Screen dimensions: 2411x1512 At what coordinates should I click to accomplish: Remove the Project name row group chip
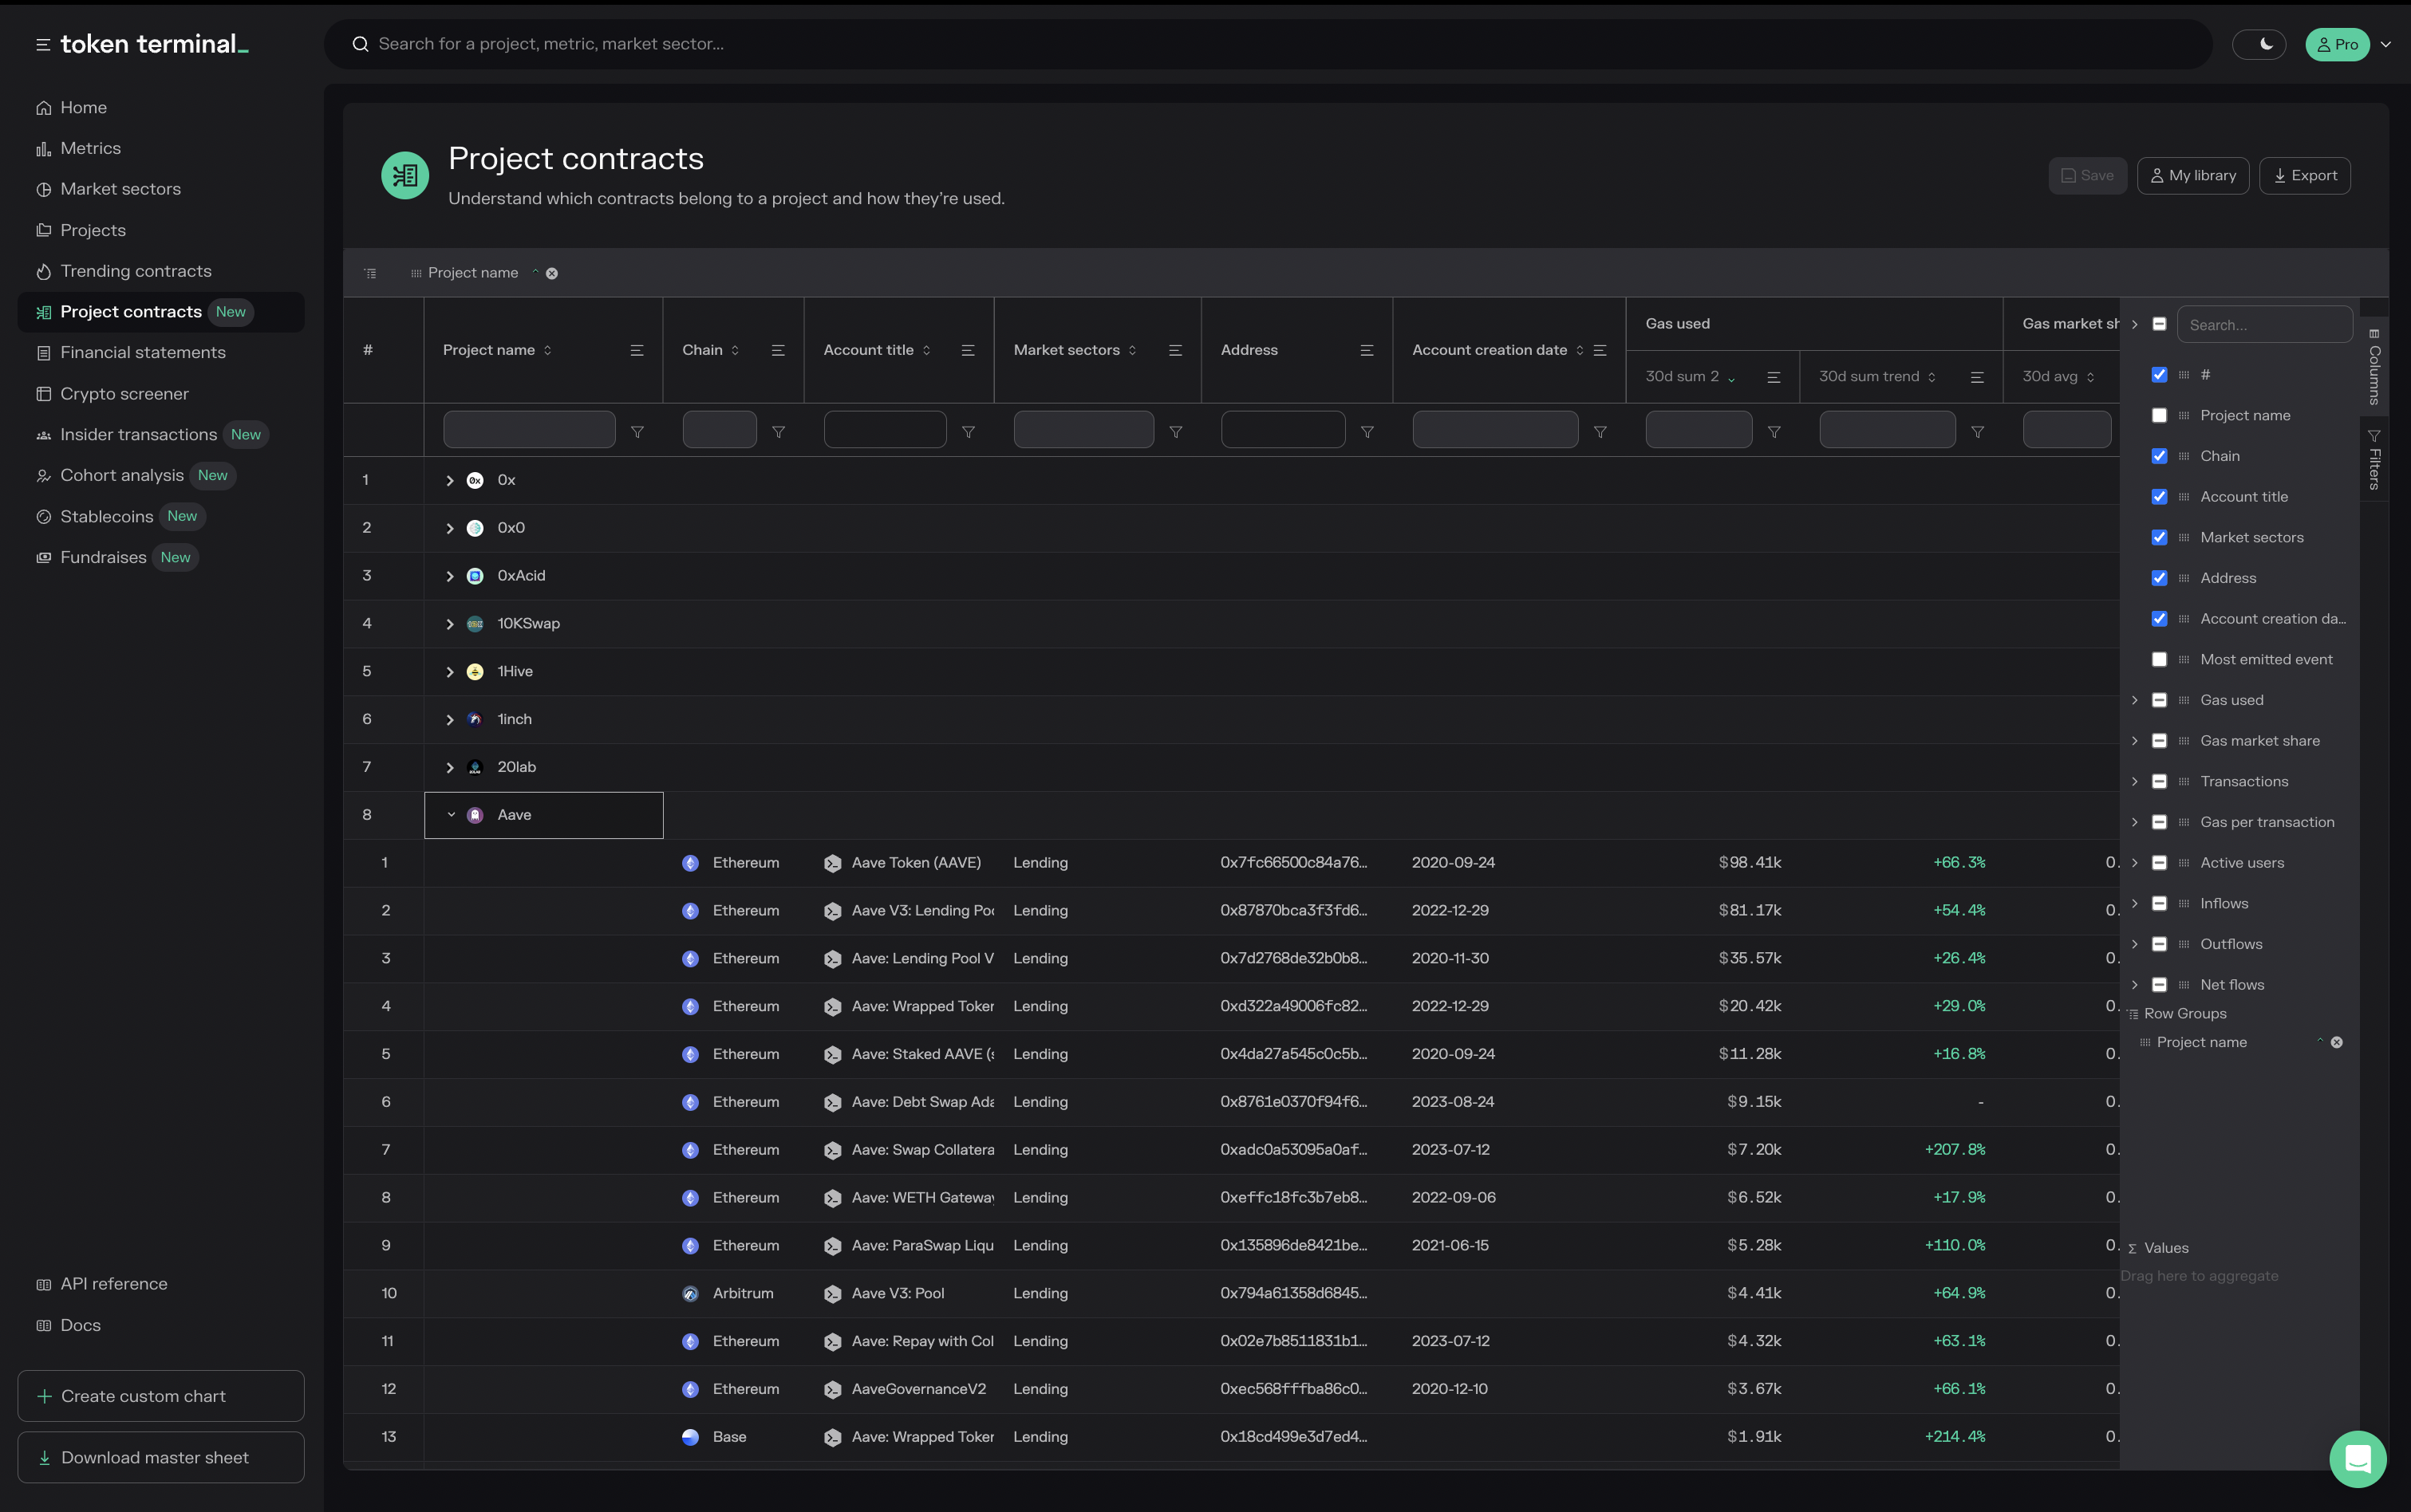coord(551,273)
